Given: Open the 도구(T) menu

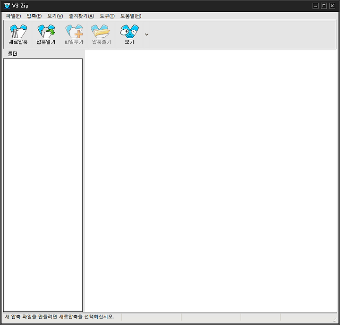Looking at the screenshot, I should [x=107, y=16].
